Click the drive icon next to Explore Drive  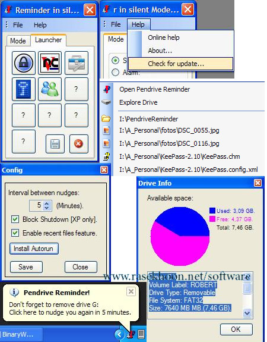tap(106, 102)
